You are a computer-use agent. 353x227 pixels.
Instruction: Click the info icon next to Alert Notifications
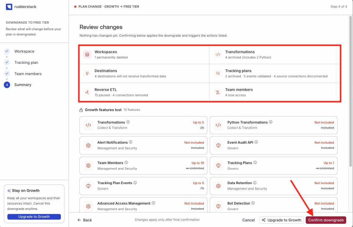click(131, 142)
